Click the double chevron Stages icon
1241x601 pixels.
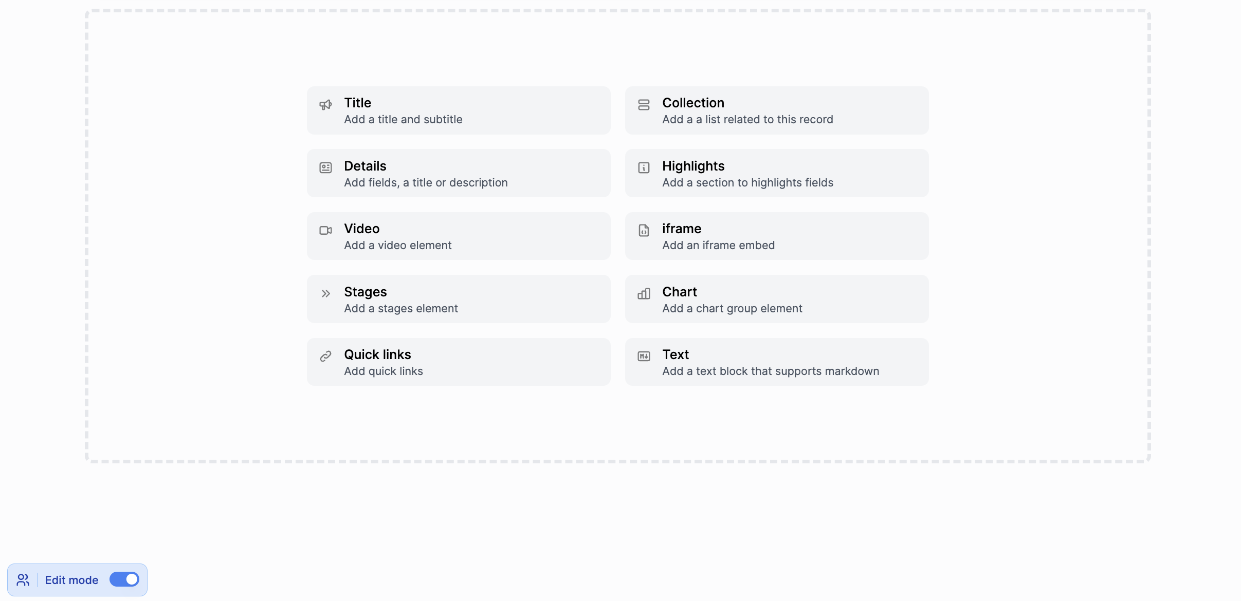point(325,294)
